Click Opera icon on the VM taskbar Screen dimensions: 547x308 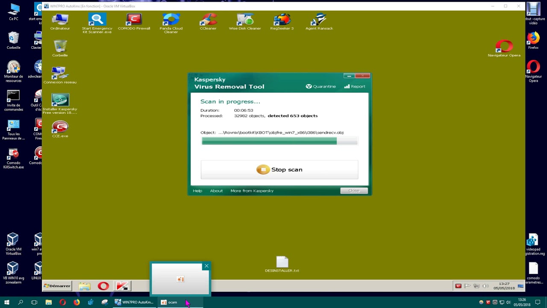click(103, 286)
